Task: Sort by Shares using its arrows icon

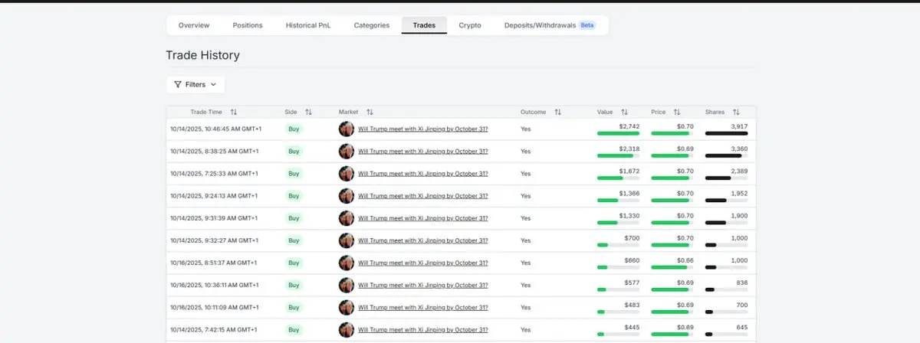Action: [736, 112]
